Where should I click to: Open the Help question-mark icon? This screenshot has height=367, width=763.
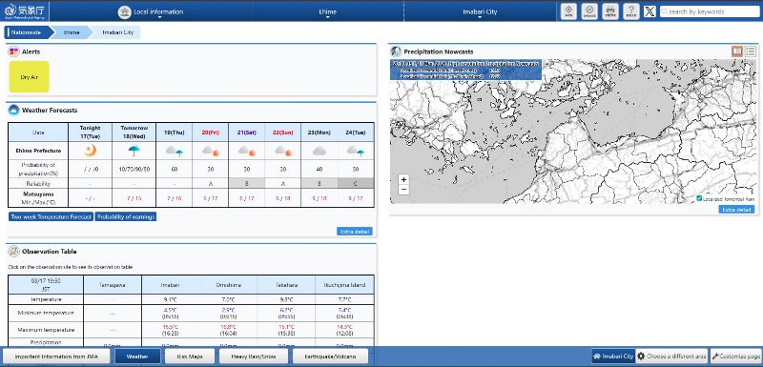[630, 11]
